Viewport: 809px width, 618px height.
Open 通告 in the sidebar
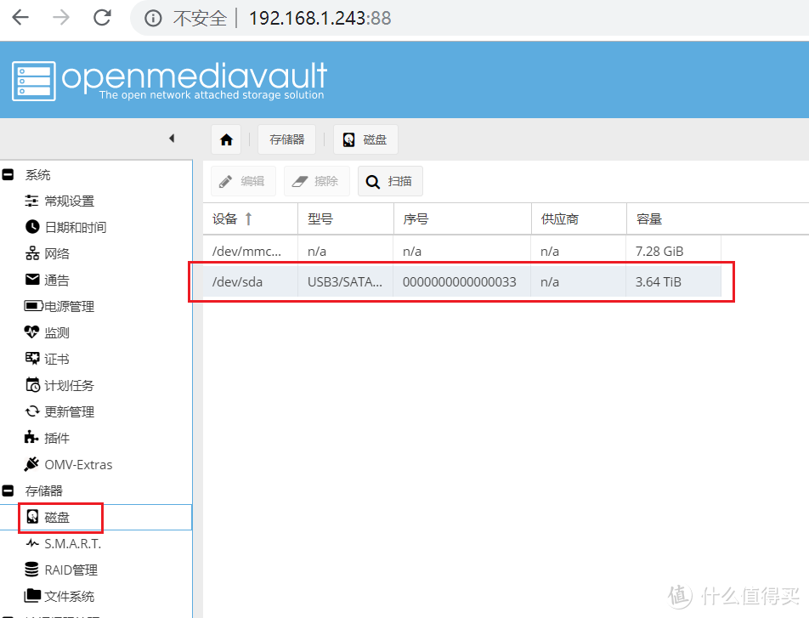47,280
